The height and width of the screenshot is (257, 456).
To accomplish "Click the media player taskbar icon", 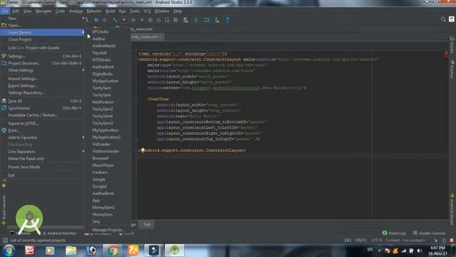I will coord(50,251).
